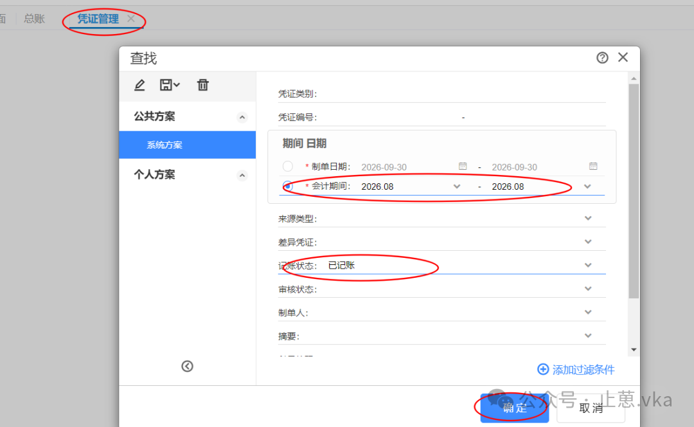694x427 pixels.
Task: Click the dialog scrollbar down arrow
Action: (x=634, y=349)
